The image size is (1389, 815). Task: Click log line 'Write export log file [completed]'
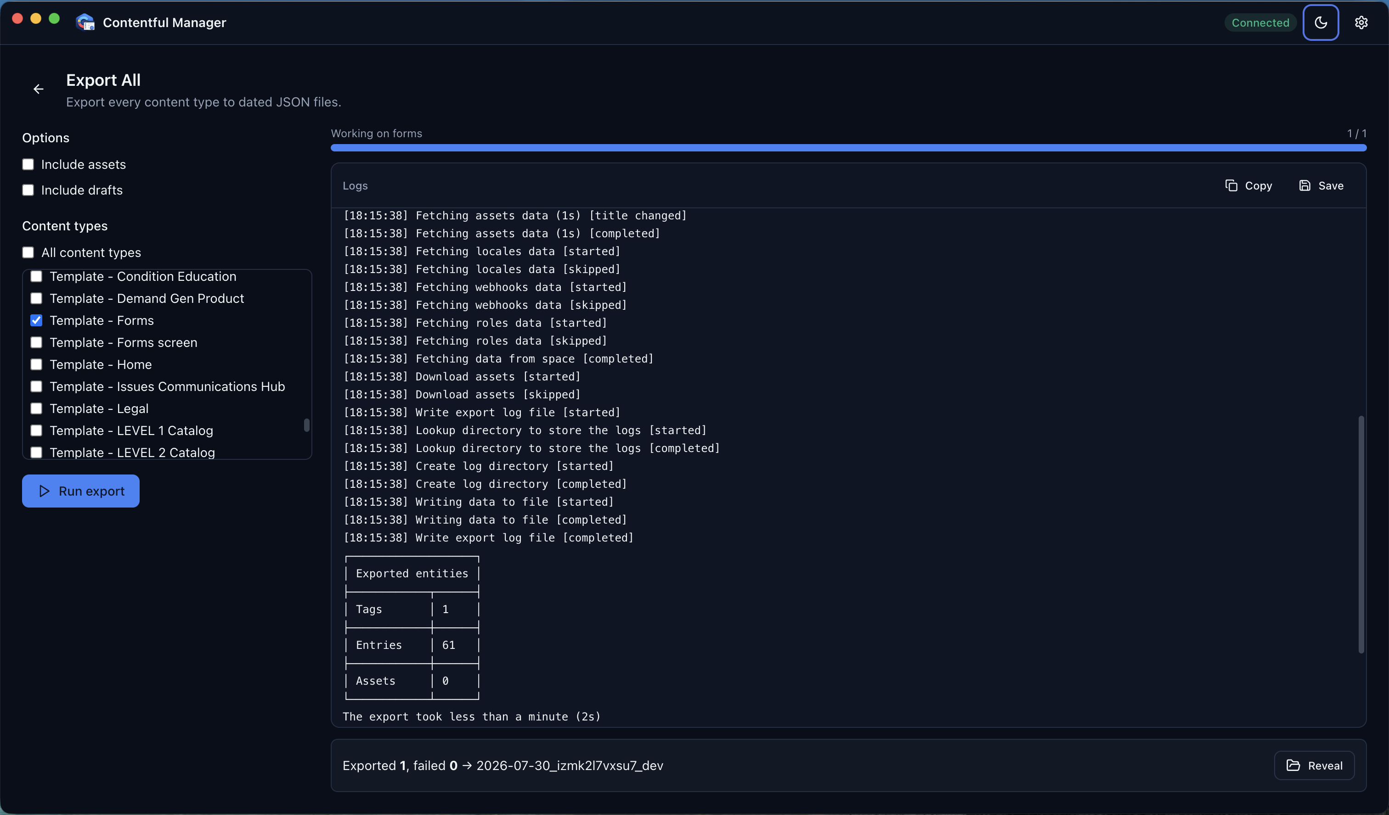tap(488, 538)
